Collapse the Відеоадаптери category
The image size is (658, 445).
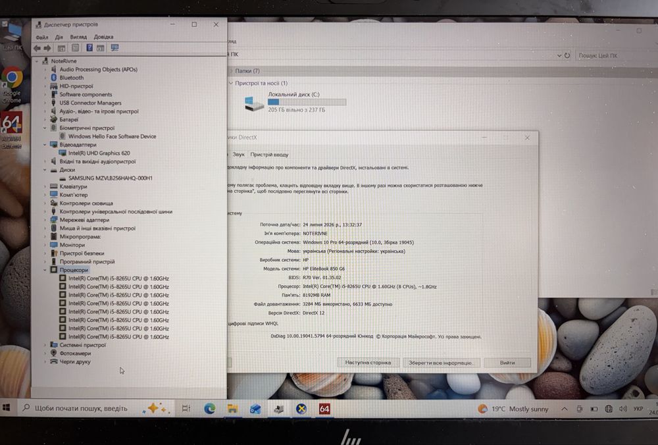(45, 144)
